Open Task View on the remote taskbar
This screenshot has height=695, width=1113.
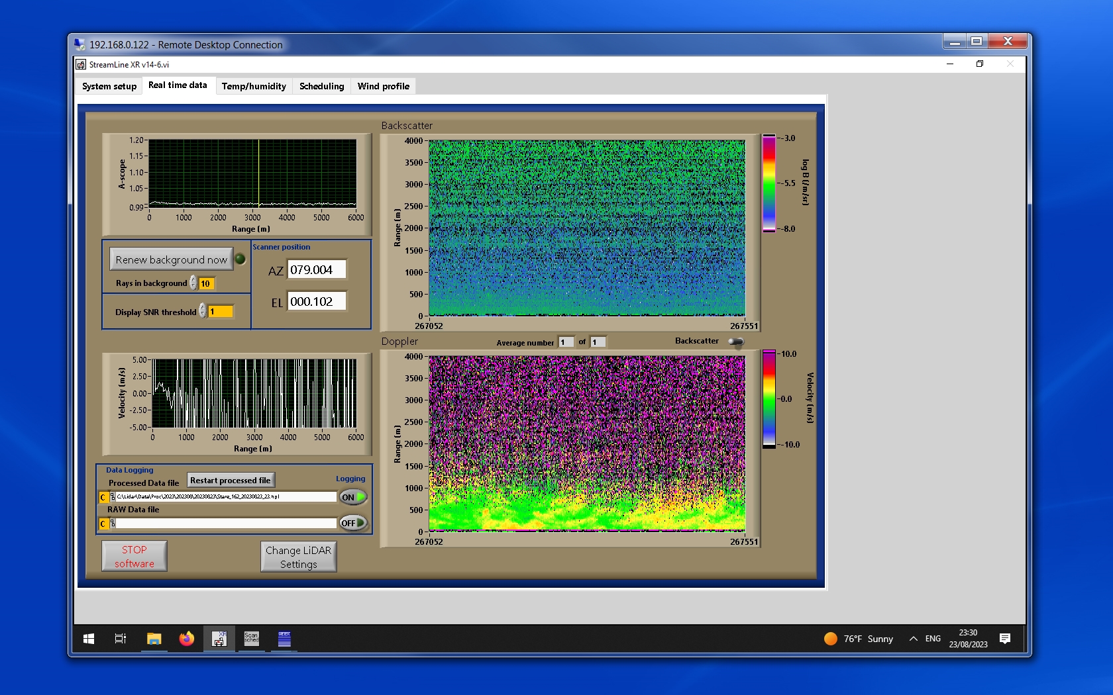pos(121,639)
